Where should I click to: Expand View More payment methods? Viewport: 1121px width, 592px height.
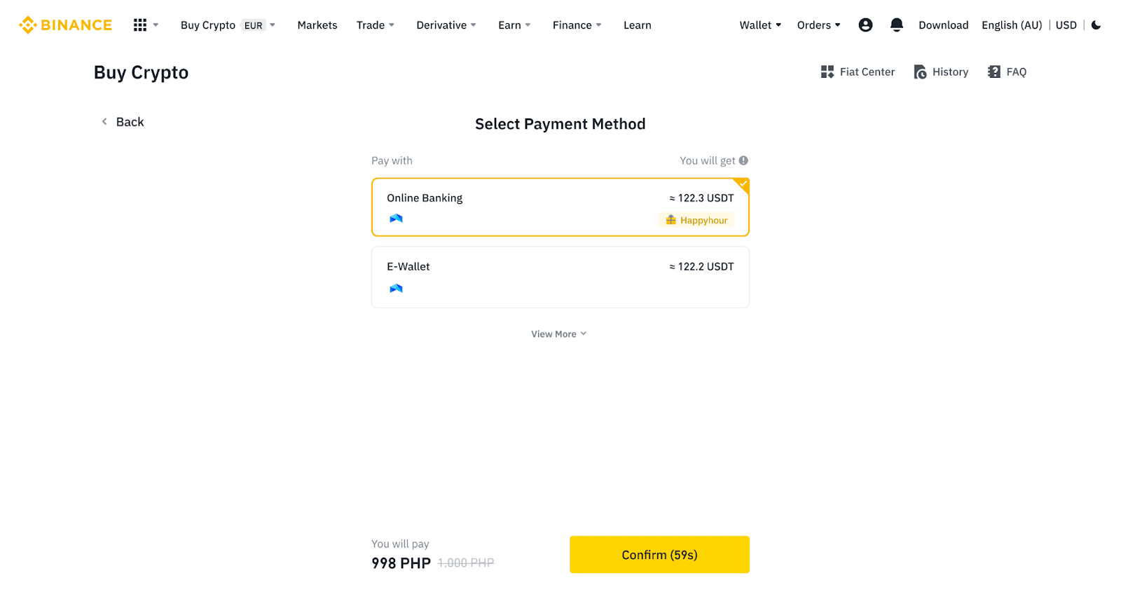coord(558,334)
